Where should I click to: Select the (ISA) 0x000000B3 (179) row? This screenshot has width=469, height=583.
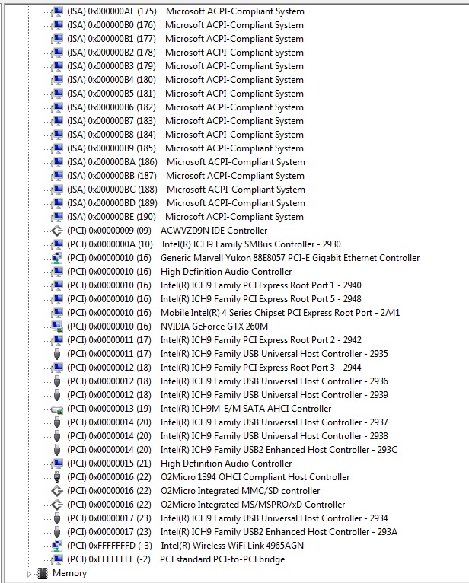[185, 66]
